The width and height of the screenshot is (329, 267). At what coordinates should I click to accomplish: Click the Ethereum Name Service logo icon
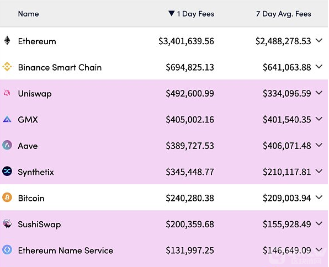click(7, 250)
